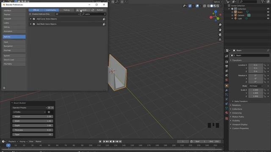271x152 pixels.
Task: Select Interface section in Preferences
Action: coord(14,11)
